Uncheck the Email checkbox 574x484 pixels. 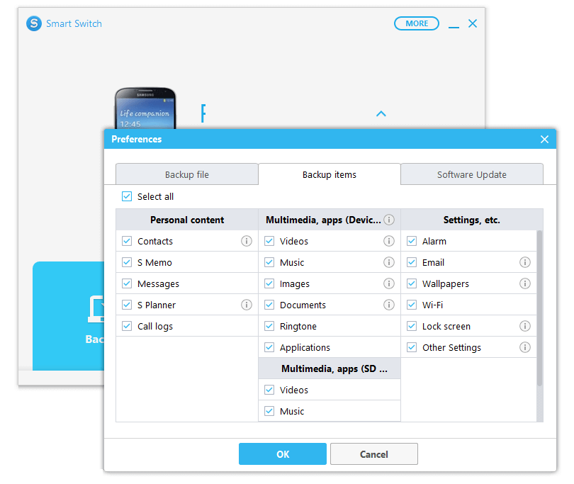(x=412, y=262)
